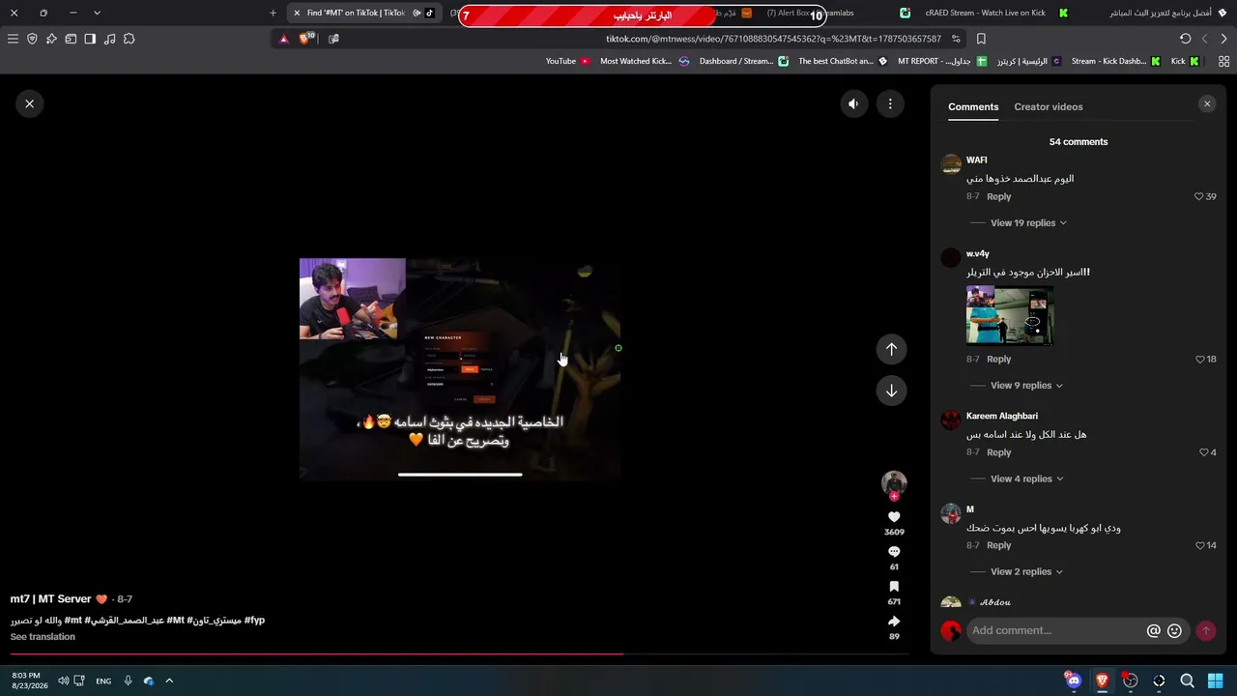This screenshot has height=696, width=1237.
Task: Open browser main menu hamburger icon
Action: click(13, 39)
